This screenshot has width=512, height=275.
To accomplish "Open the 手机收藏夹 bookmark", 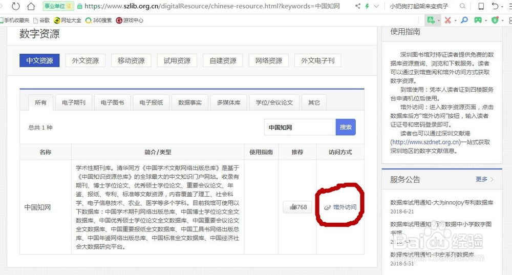I will coord(15,20).
